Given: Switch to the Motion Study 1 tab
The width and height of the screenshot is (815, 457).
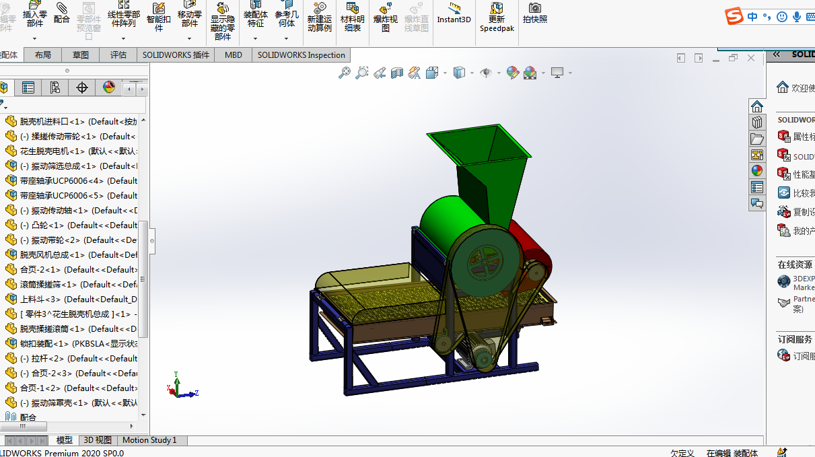Looking at the screenshot, I should 149,440.
